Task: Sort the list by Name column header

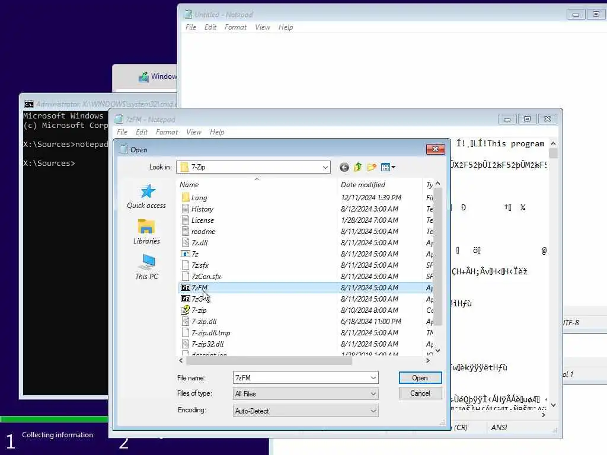Action: point(257,185)
